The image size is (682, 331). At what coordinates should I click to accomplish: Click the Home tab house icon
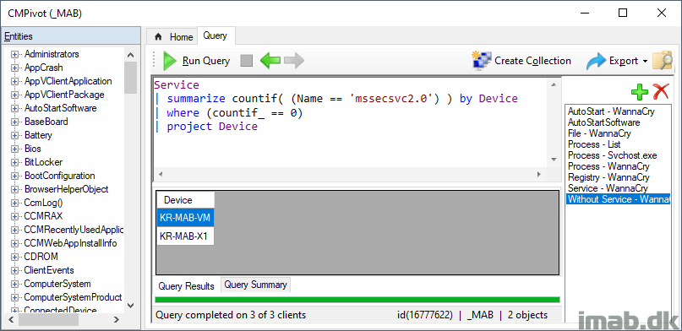[158, 37]
